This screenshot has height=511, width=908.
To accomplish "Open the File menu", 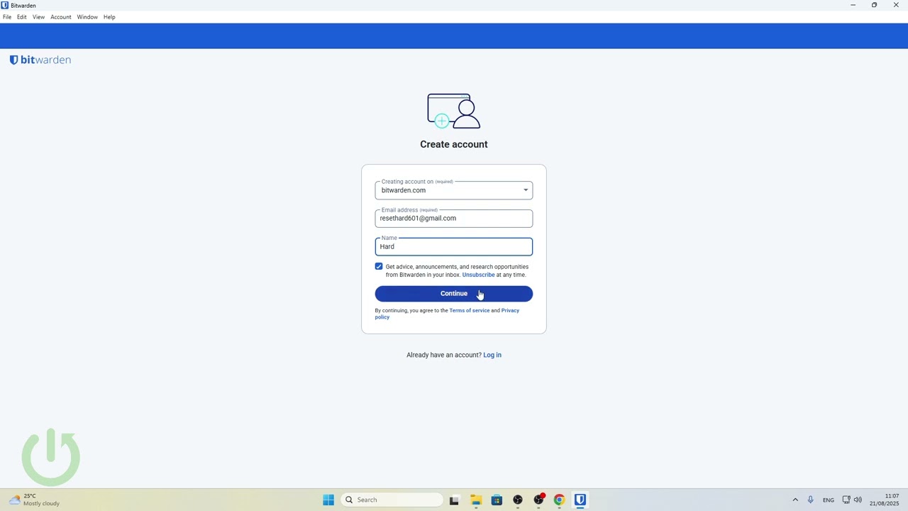I will pos(7,17).
